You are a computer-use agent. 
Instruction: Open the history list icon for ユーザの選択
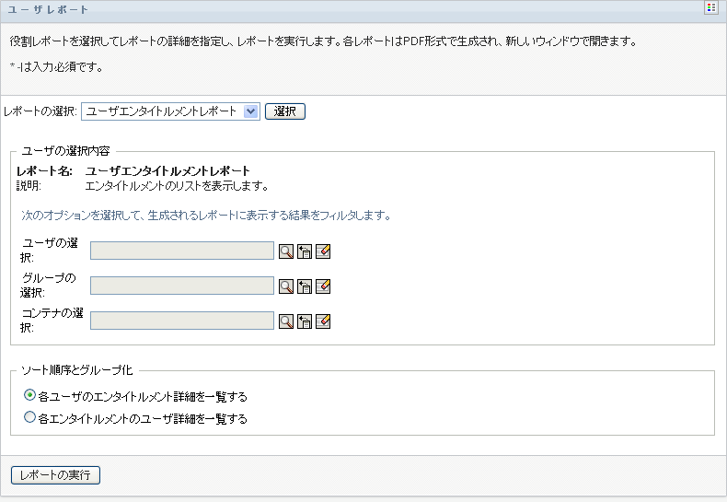click(x=305, y=251)
